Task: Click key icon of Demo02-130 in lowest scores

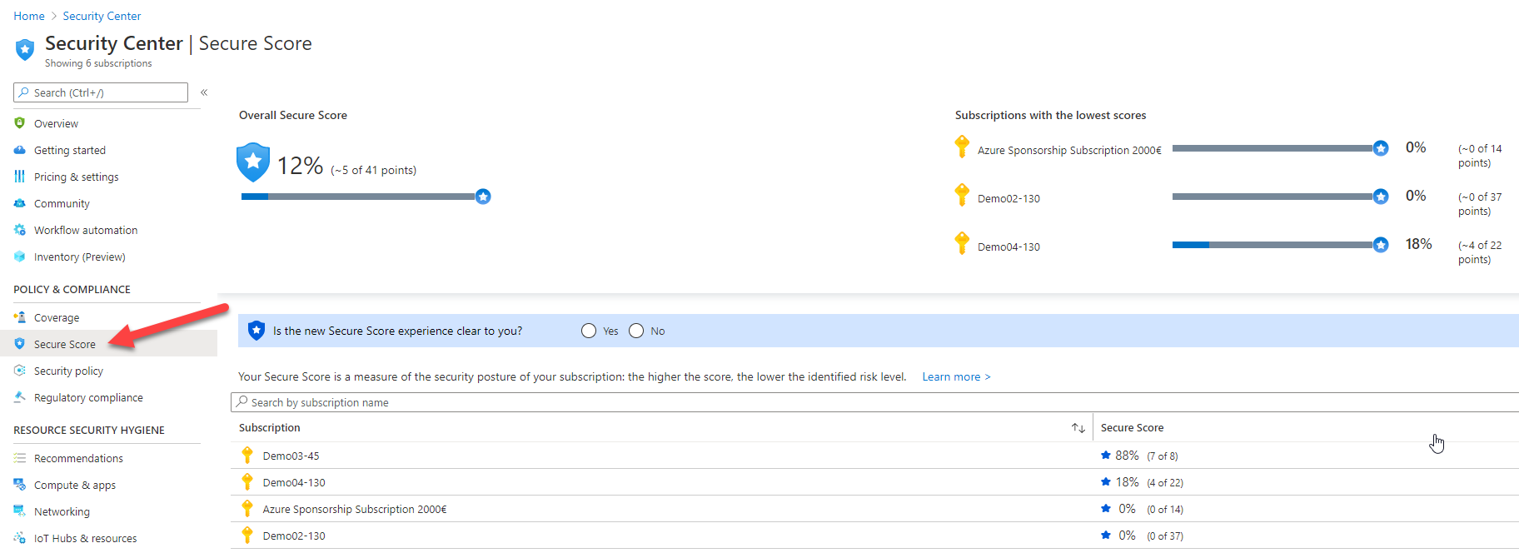Action: click(962, 195)
